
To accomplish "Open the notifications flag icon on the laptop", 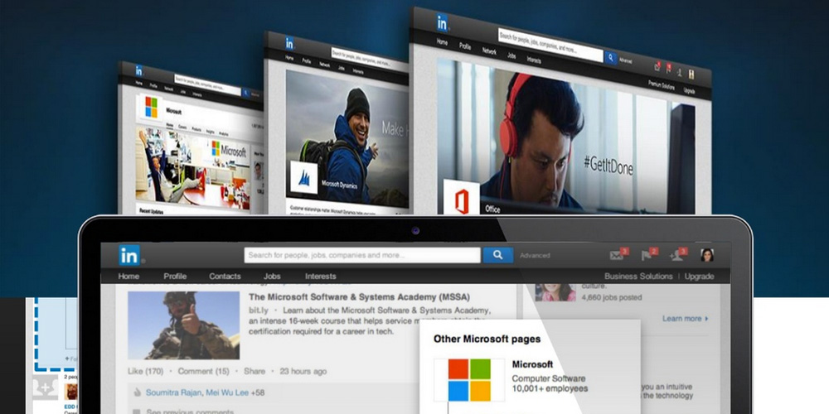I will [647, 255].
